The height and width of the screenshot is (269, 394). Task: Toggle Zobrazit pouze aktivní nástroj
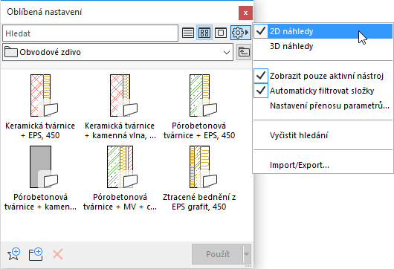click(323, 76)
